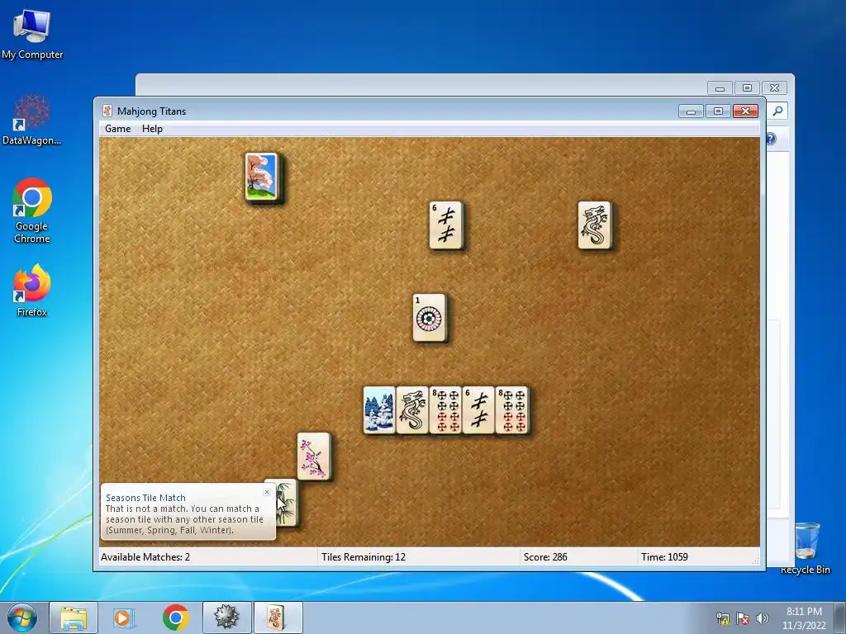This screenshot has height=634, width=846.
Task: Open the Recycle Bin
Action: (805, 548)
